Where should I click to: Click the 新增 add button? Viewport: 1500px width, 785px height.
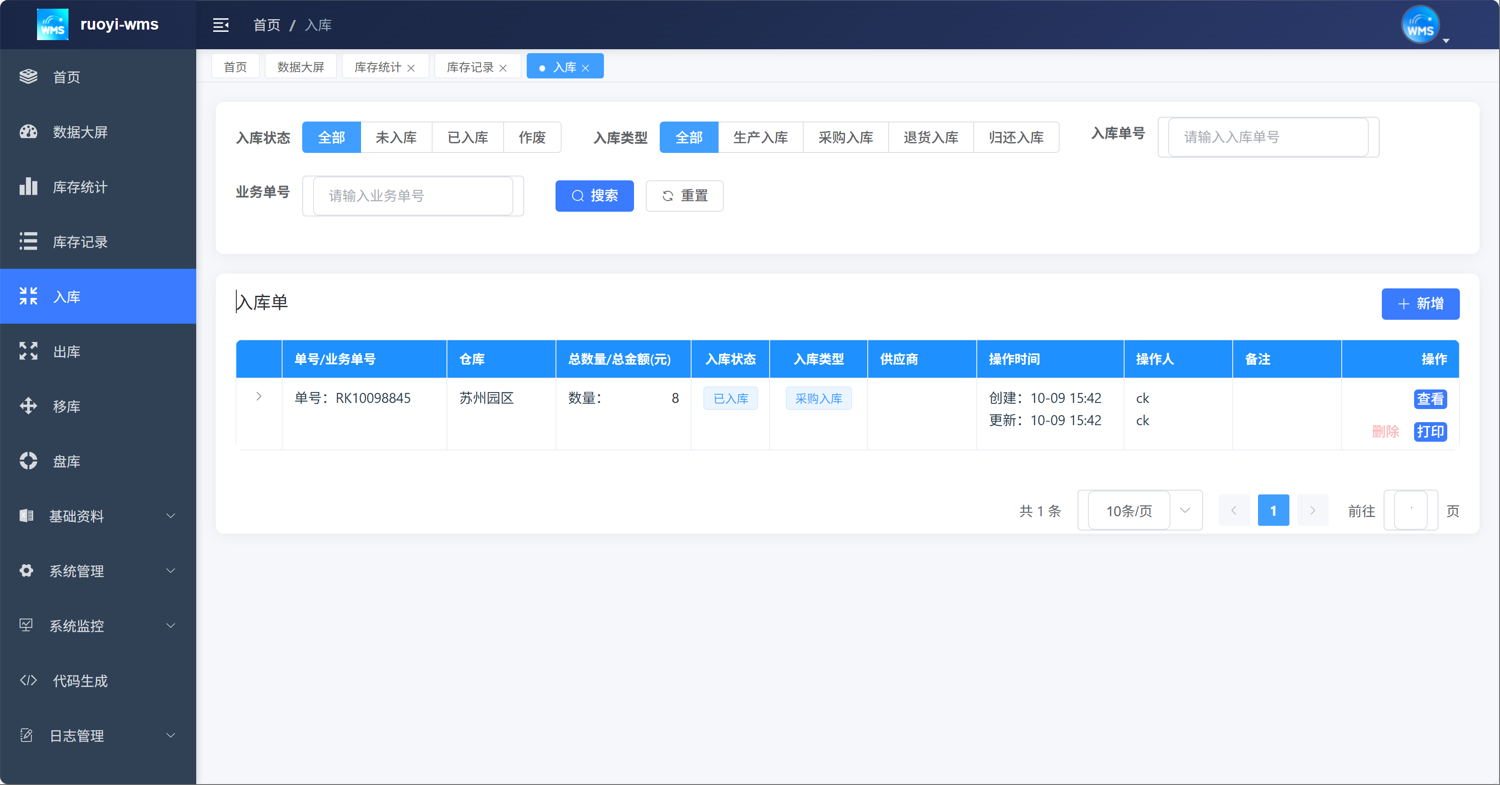[x=1420, y=304]
